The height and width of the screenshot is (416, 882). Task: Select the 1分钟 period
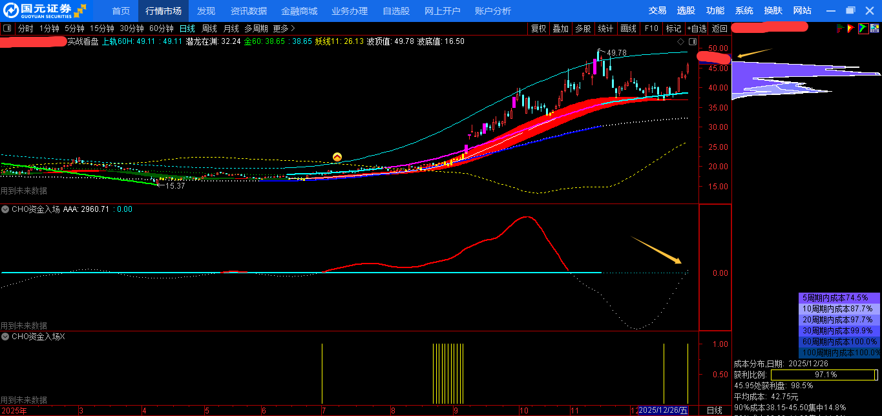tap(49, 28)
